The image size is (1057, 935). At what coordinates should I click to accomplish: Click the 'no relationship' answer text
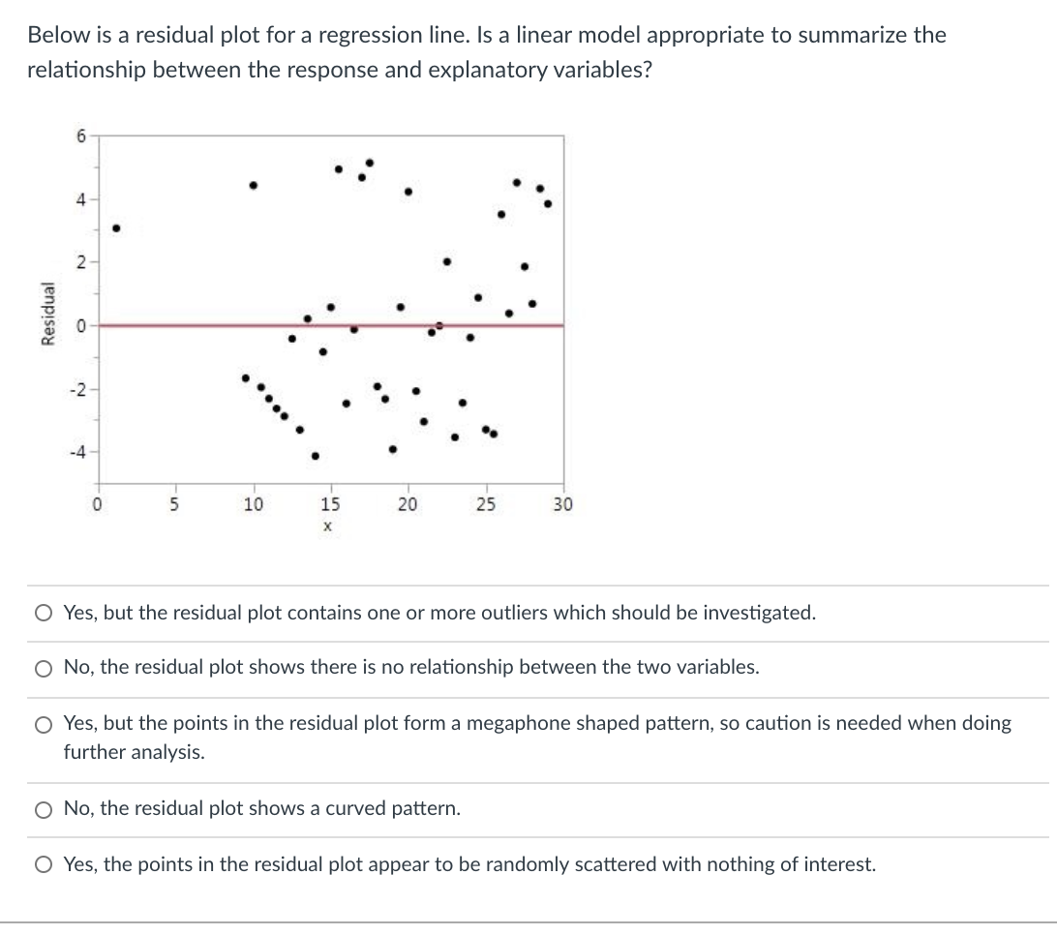coord(411,669)
